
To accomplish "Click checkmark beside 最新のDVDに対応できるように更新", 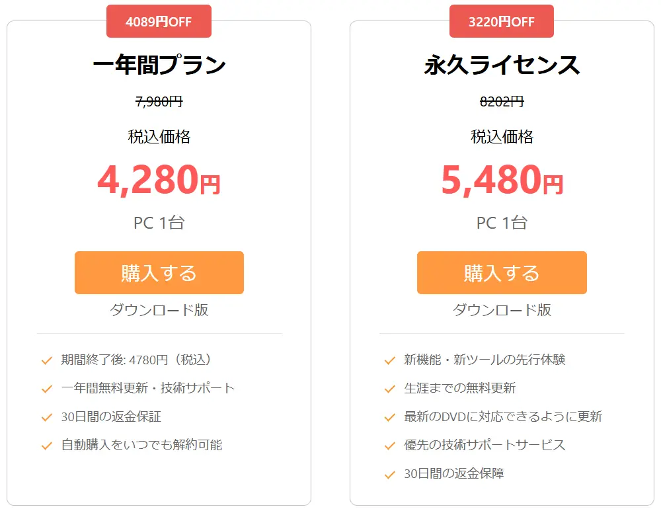I will [x=390, y=417].
